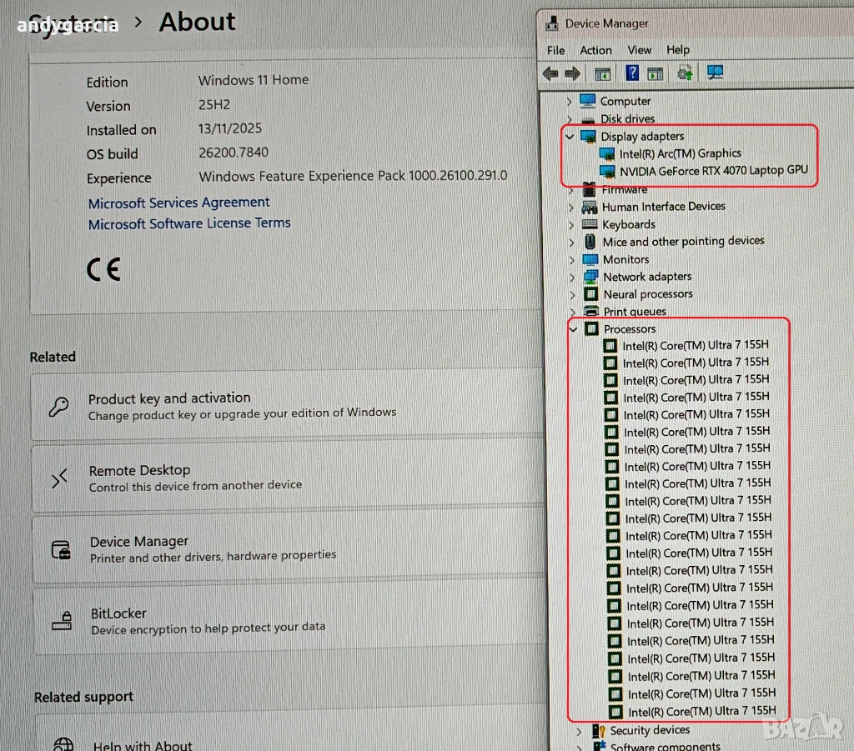Expand the Disk drives category
Viewport: 854px width, 751px height.
tap(570, 118)
